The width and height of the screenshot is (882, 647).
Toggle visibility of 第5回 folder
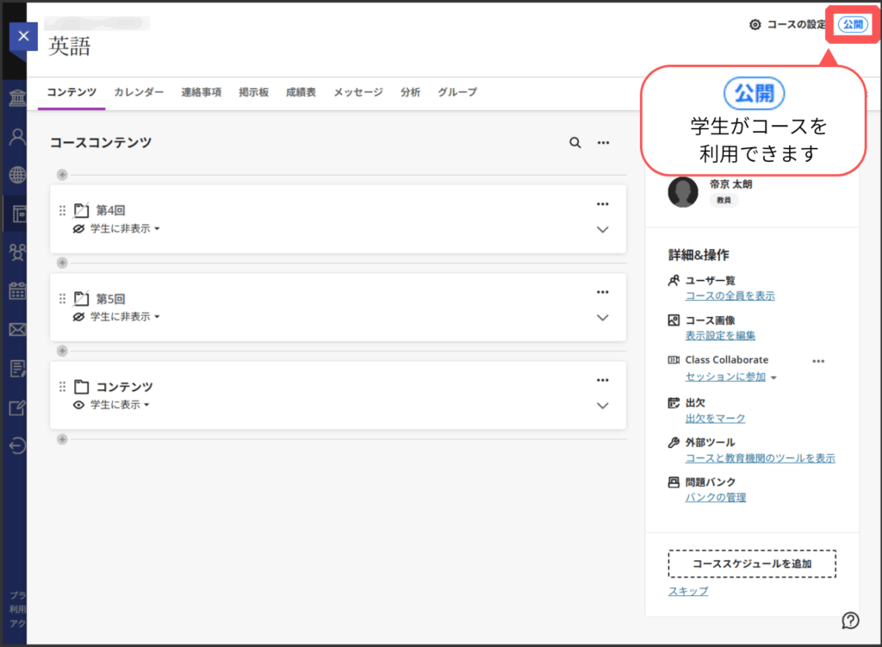click(118, 317)
